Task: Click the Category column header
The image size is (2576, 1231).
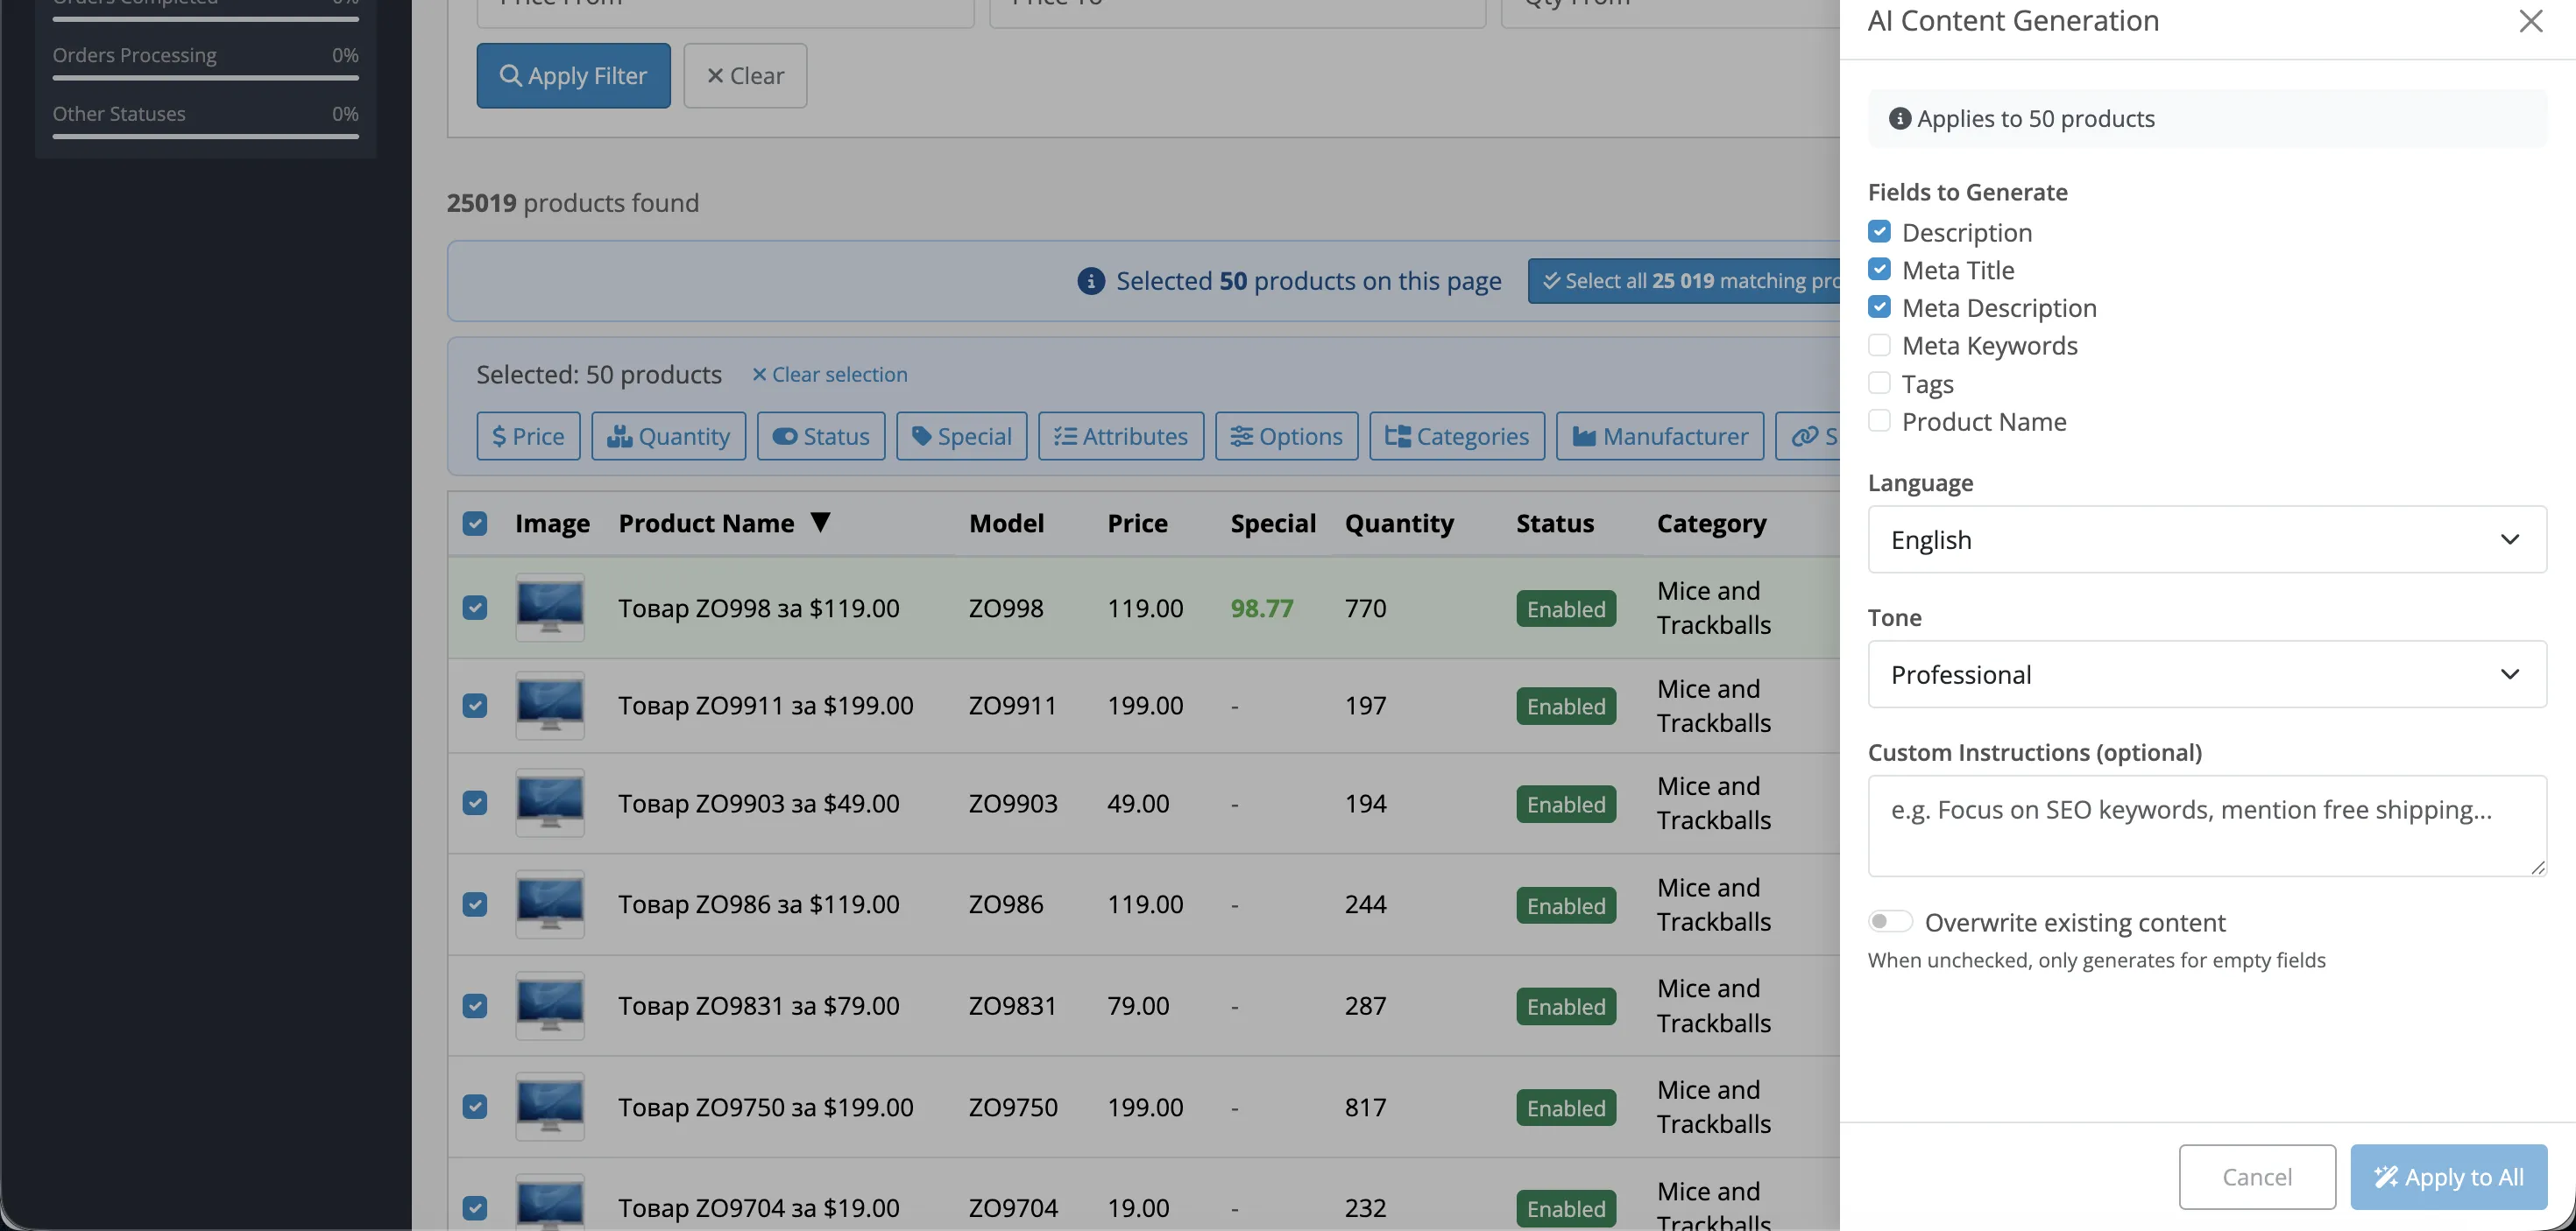Action: pyautogui.click(x=1711, y=524)
